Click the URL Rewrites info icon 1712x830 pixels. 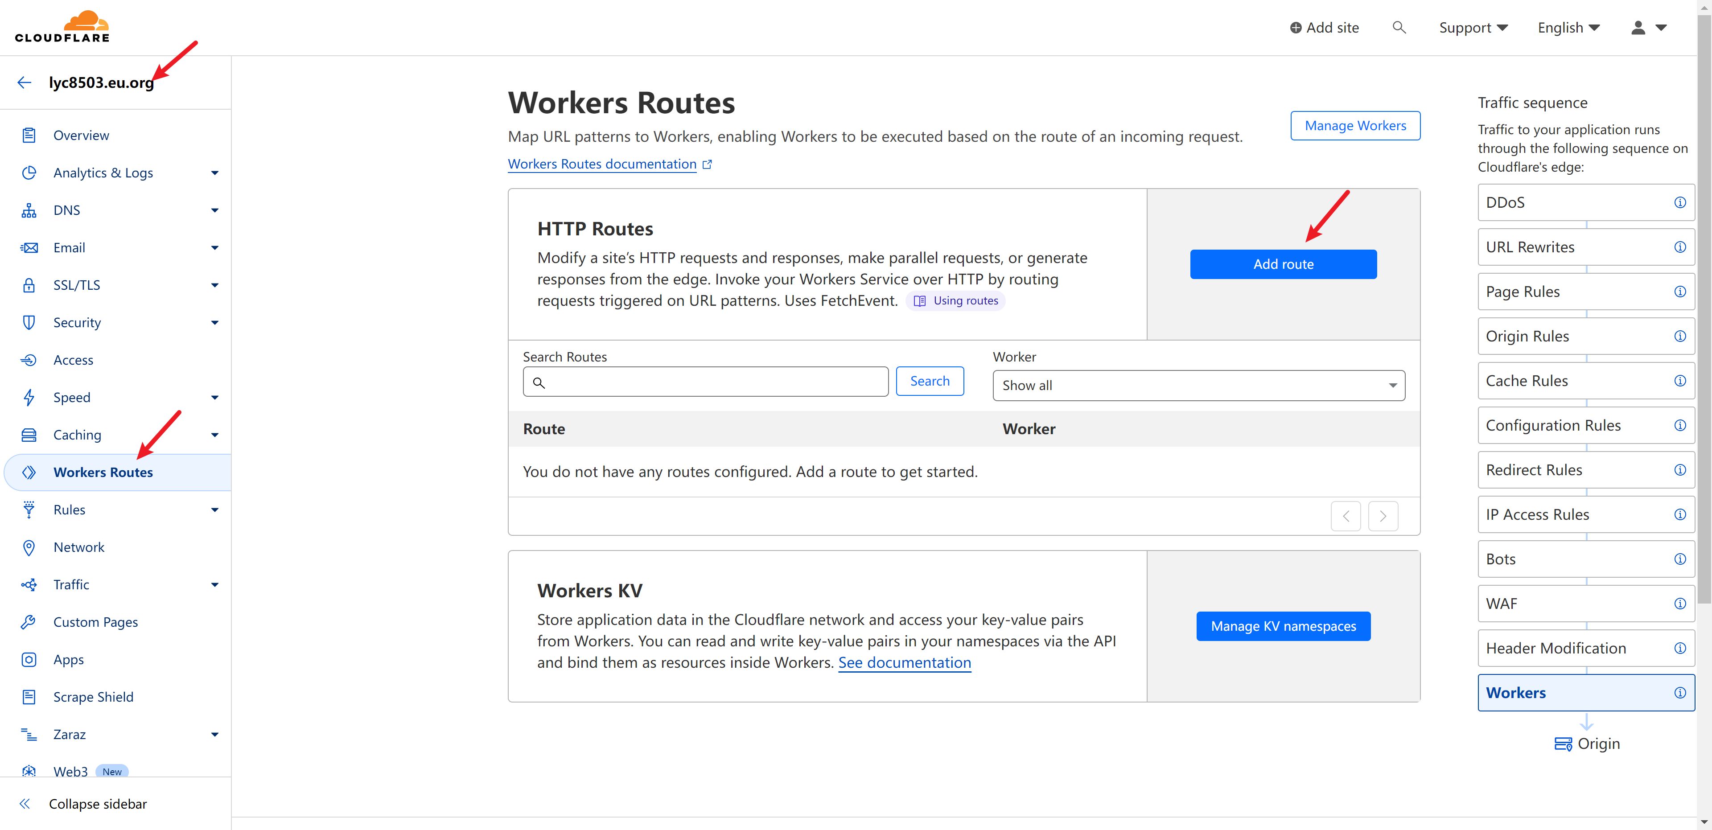1679,247
